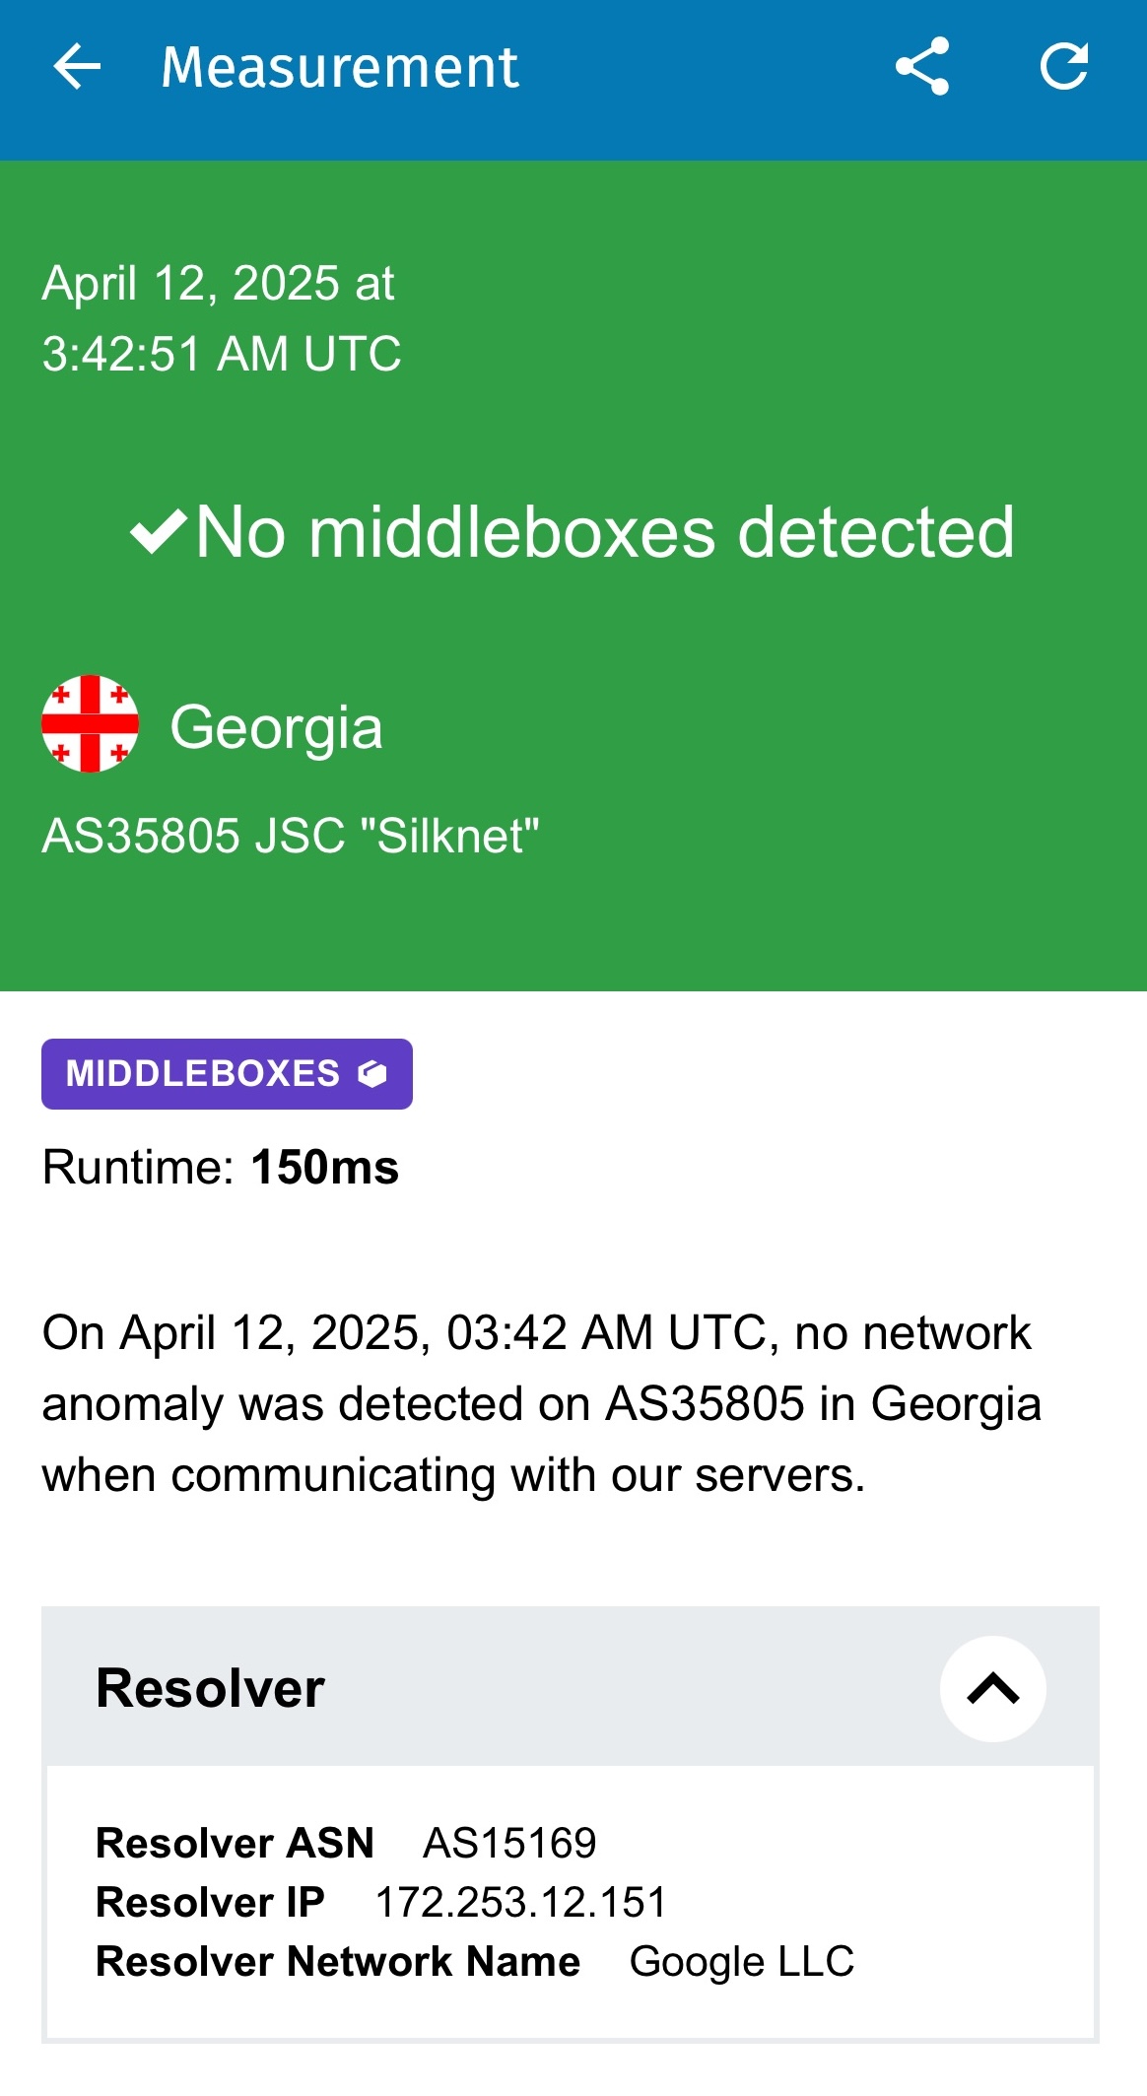The width and height of the screenshot is (1147, 2096).
Task: Tap the Resolver IP value 172.253.12.151
Action: click(521, 1902)
